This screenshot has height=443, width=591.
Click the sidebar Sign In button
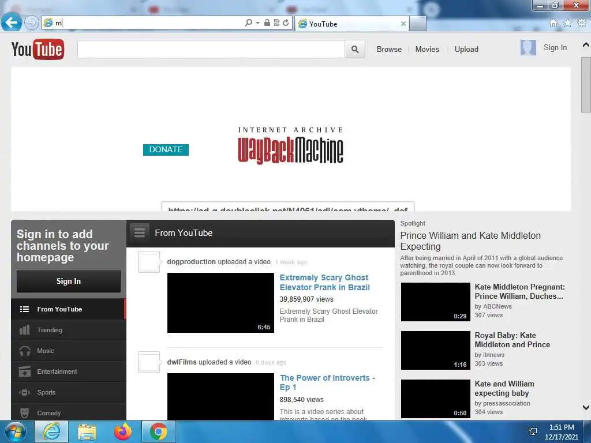(69, 281)
